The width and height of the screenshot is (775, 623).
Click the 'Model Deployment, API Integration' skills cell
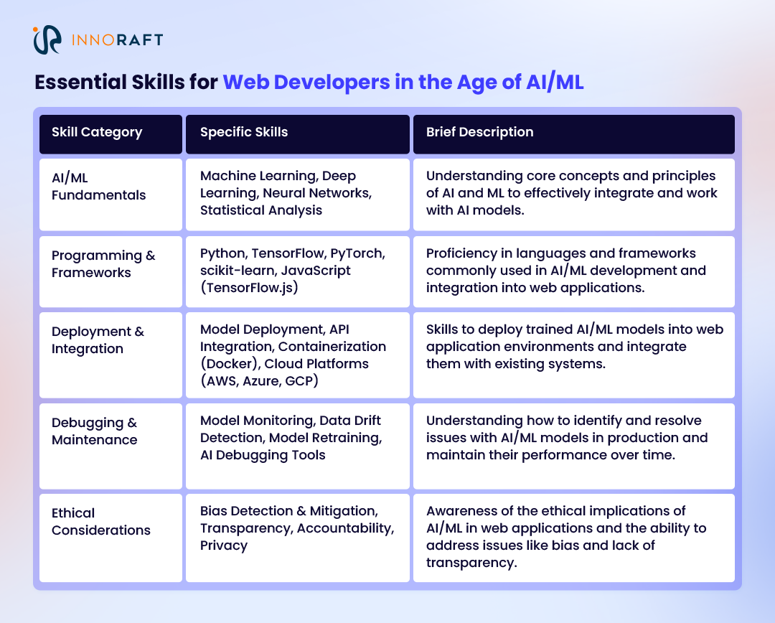pos(298,355)
